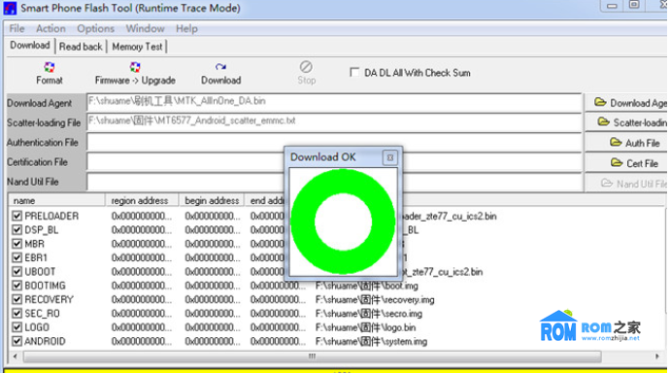Uncheck the PRELOADER partition checkbox

coord(17,216)
